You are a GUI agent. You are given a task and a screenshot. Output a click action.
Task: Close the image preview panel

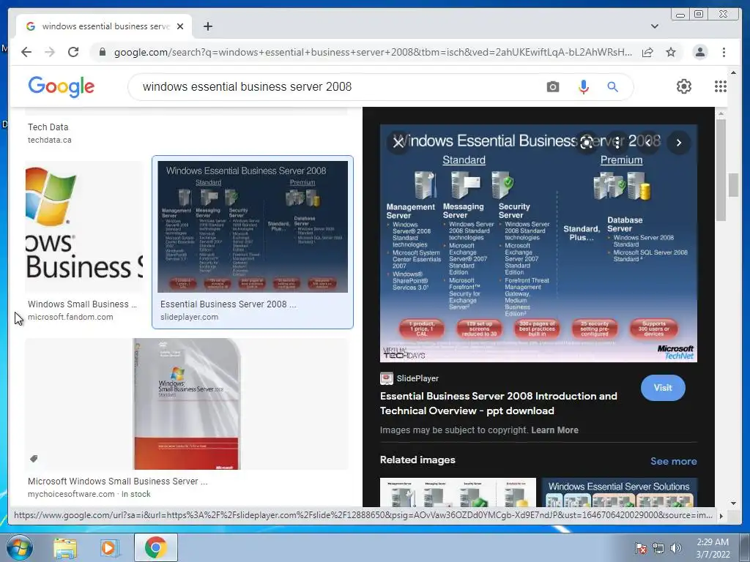(398, 143)
